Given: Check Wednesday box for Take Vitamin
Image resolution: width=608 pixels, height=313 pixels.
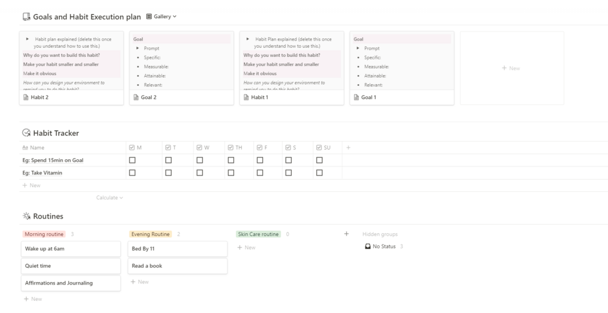Looking at the screenshot, I should tap(200, 173).
